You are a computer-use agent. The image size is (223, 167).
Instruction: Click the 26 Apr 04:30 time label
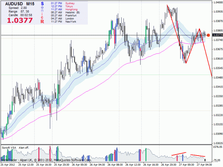[x=97, y=165]
